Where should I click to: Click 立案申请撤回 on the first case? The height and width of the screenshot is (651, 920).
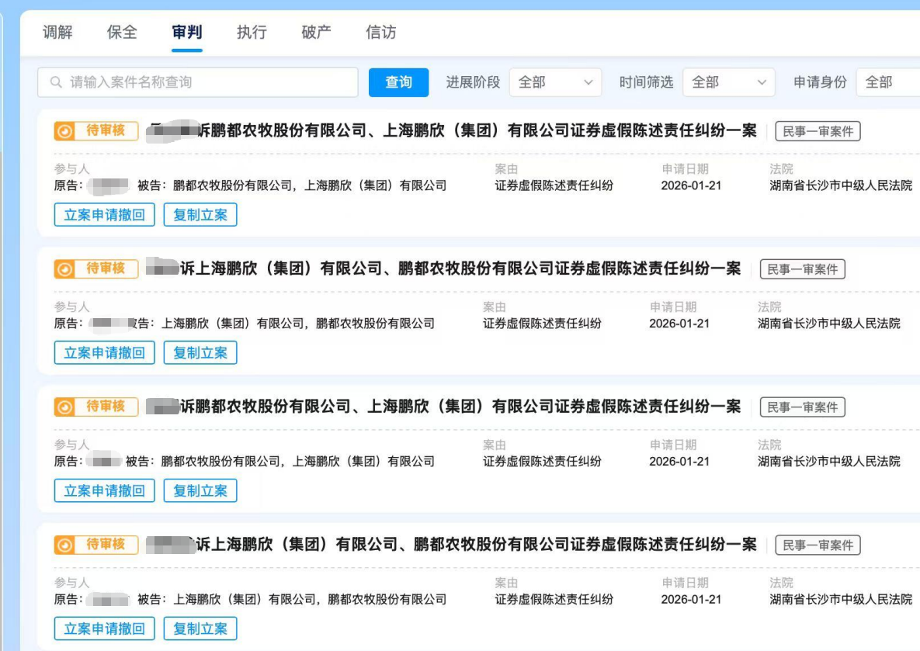pos(104,215)
